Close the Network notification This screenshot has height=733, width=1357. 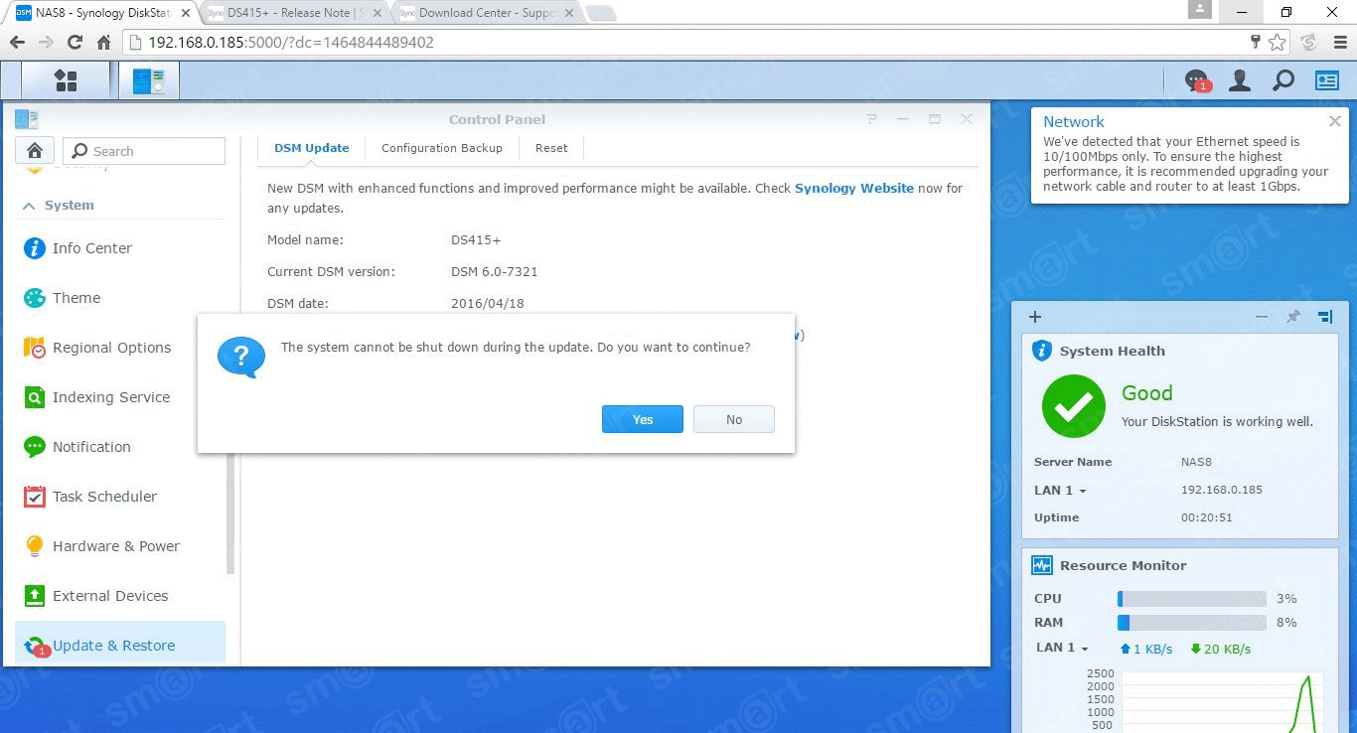click(x=1335, y=121)
